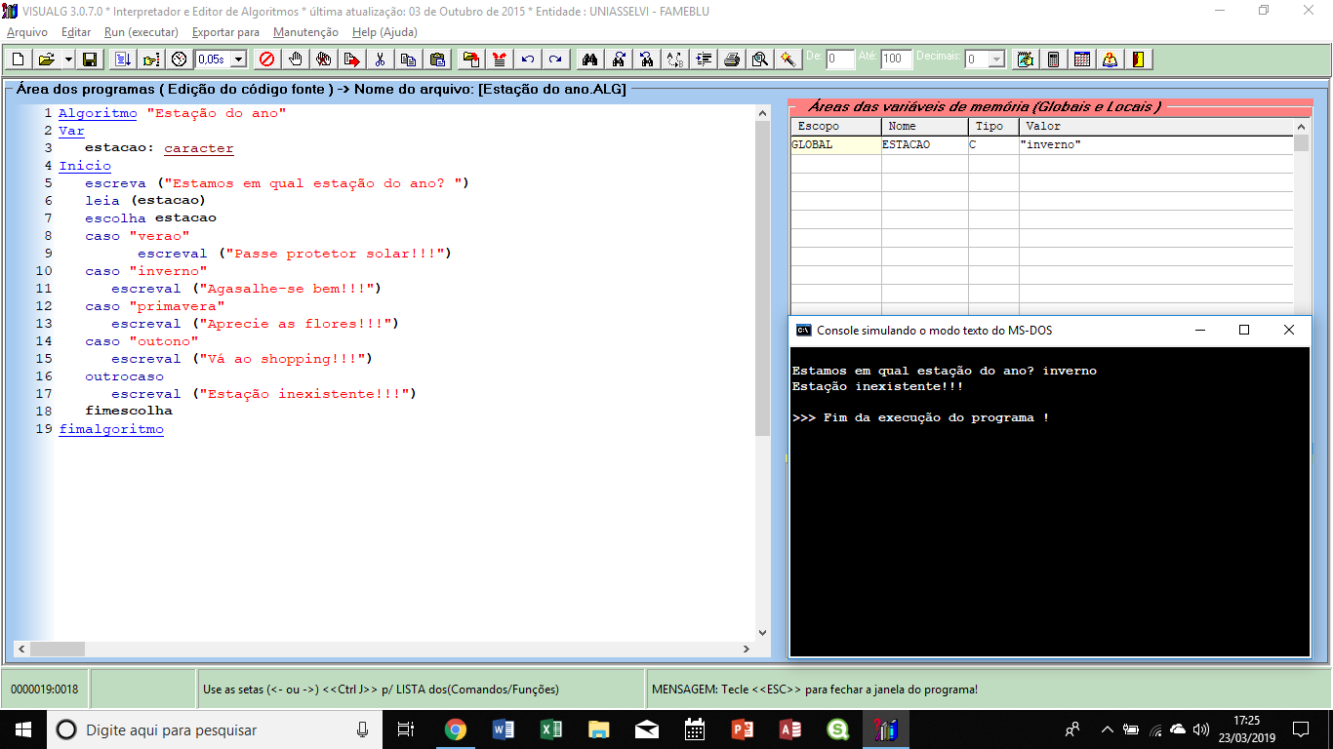
Task: Open the help book icon
Action: pyautogui.click(x=1110, y=59)
